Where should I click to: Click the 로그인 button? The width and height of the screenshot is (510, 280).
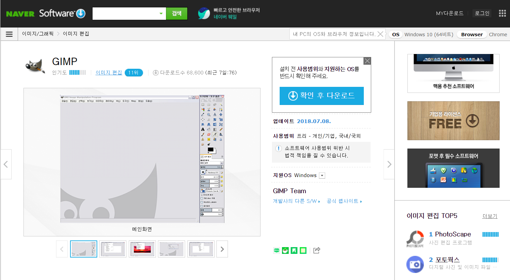(482, 13)
